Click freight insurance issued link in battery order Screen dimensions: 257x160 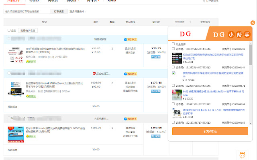[131, 91]
